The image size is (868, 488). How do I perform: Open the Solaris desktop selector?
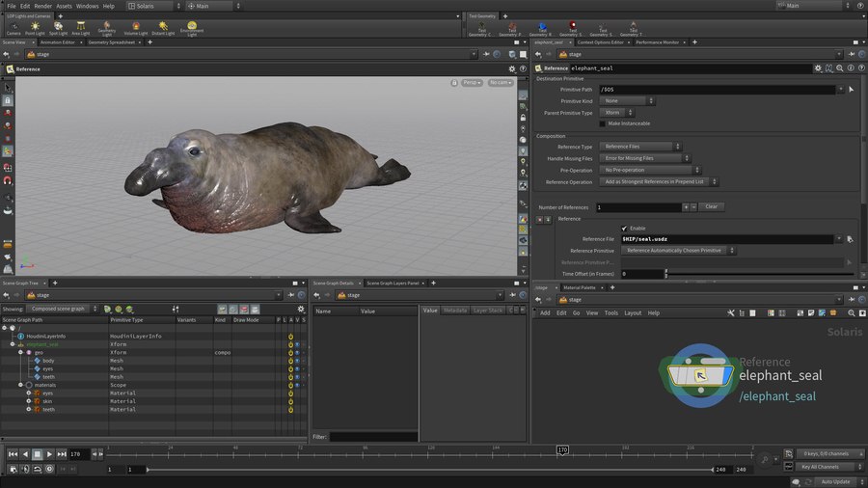(x=154, y=6)
